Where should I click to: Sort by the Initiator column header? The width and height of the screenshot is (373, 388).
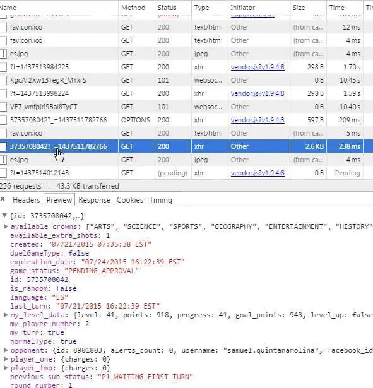click(259, 8)
